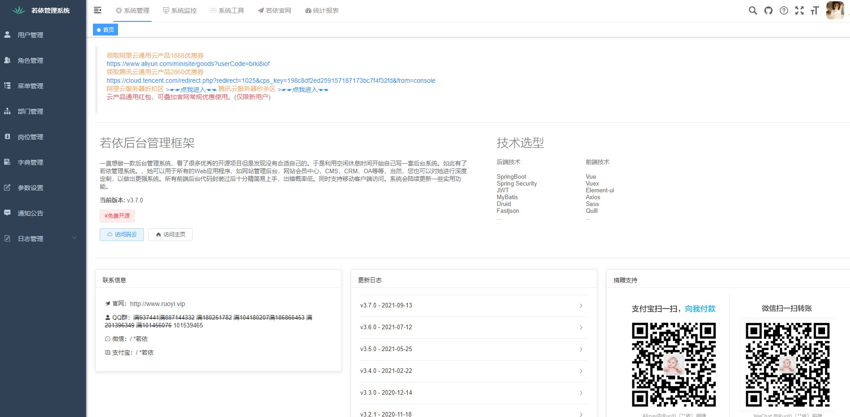The height and width of the screenshot is (417, 850).
Task: Click the user avatar image
Action: 835,10
